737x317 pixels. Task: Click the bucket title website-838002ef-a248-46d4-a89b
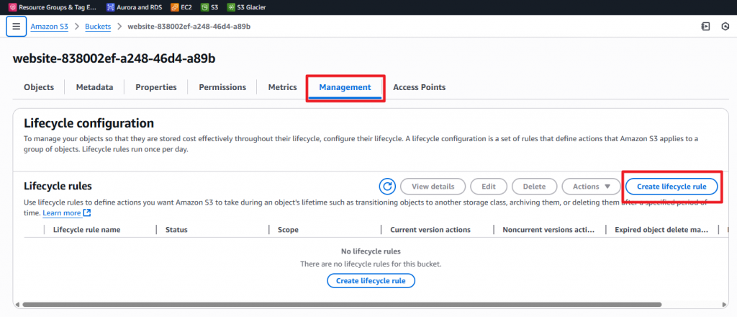click(114, 58)
